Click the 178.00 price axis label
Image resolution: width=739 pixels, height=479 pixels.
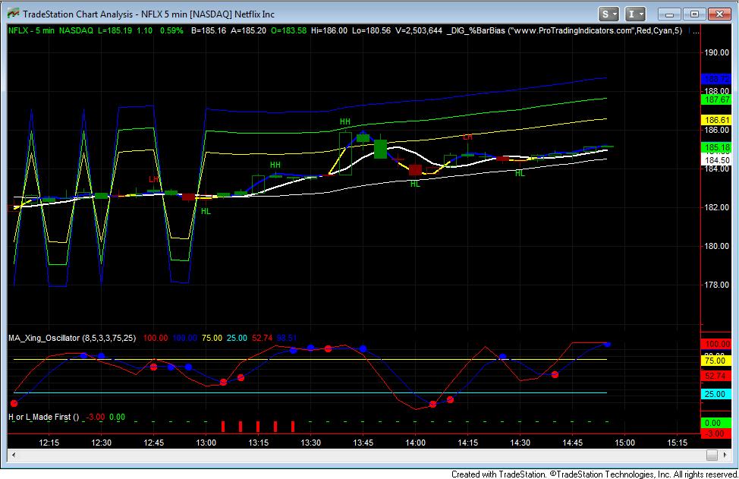tap(716, 285)
